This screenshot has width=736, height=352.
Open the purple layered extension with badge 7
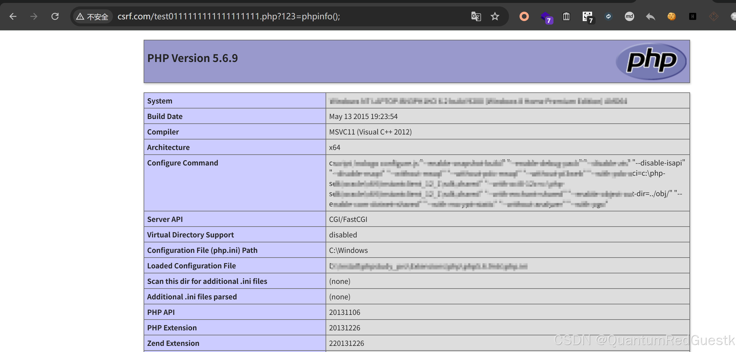[x=546, y=17]
